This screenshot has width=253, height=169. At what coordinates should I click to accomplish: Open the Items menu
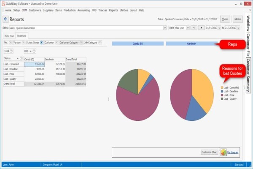59,10
